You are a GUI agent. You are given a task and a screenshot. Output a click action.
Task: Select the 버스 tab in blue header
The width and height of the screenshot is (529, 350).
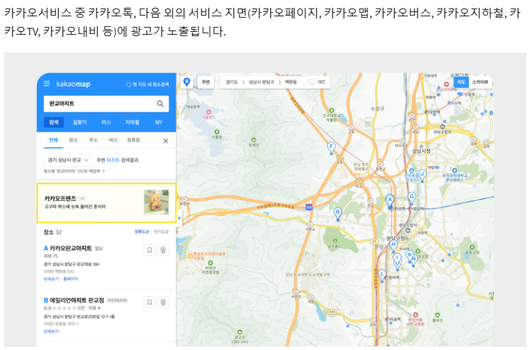[x=106, y=122]
